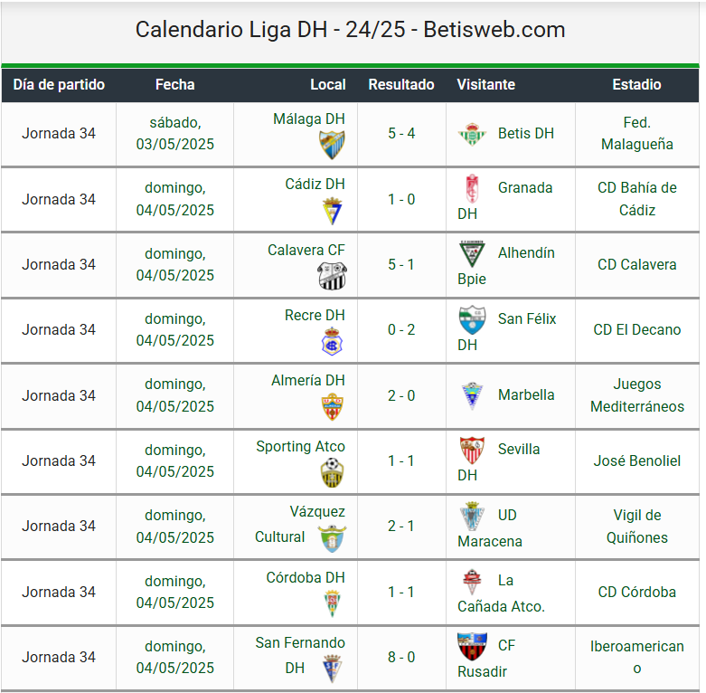
Task: Click the Almería DH shield icon
Action: point(332,406)
